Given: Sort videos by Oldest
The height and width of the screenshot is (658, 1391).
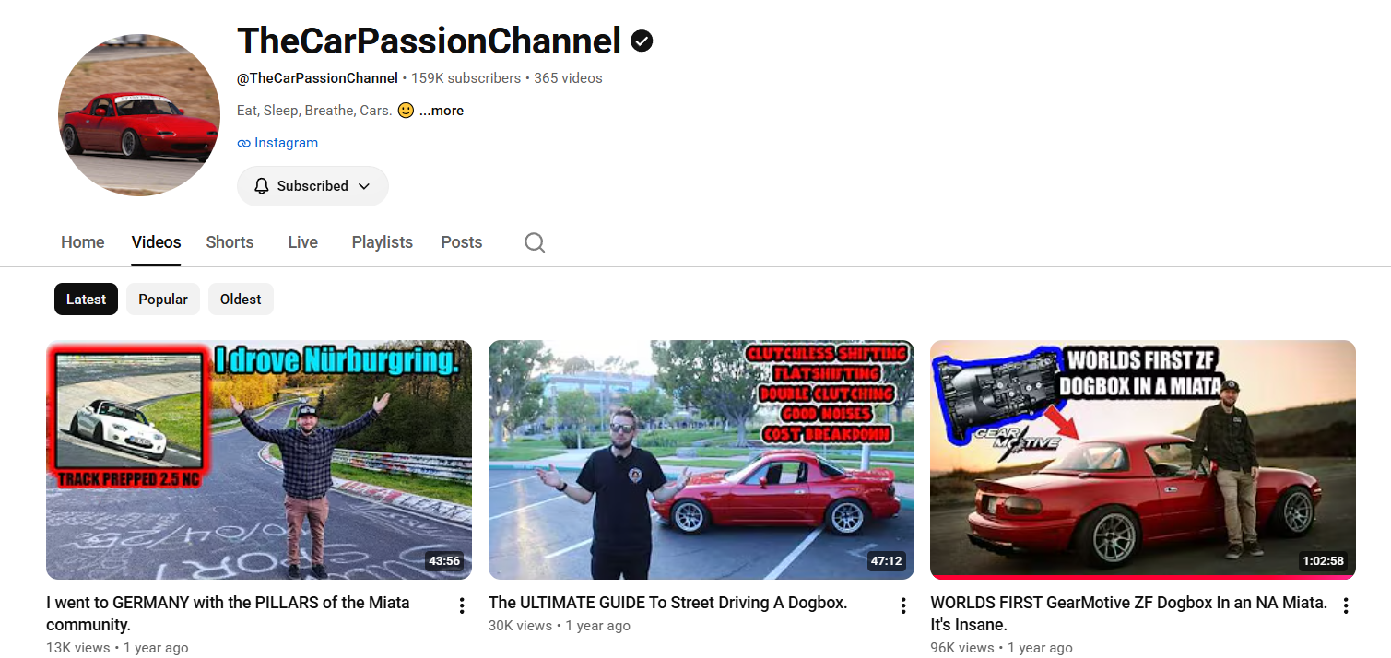Looking at the screenshot, I should (241, 300).
